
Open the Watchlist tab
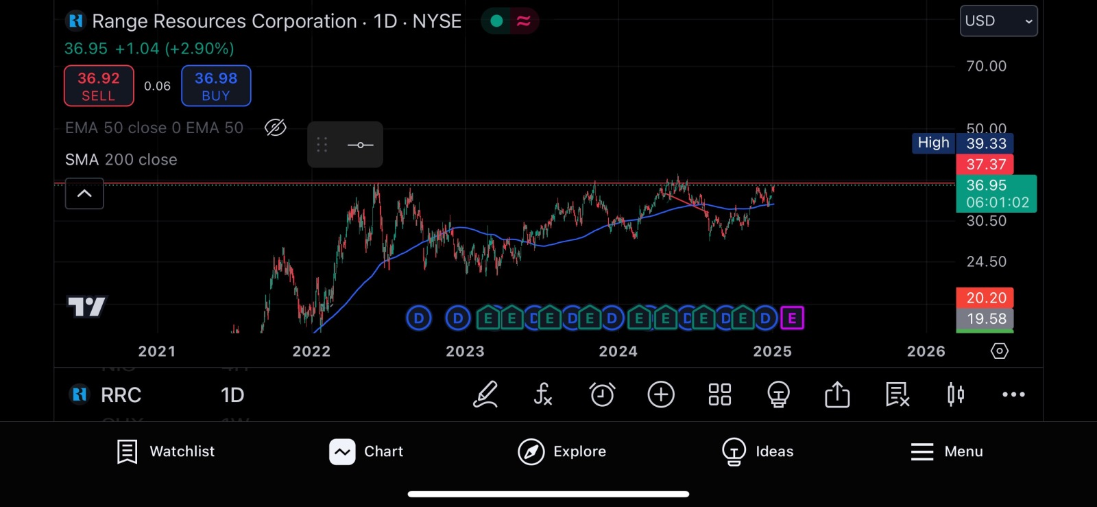[165, 451]
